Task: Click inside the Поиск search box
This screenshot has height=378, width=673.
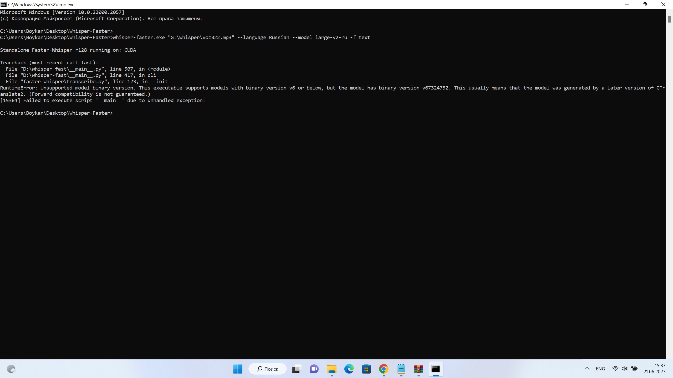Action: point(267,369)
